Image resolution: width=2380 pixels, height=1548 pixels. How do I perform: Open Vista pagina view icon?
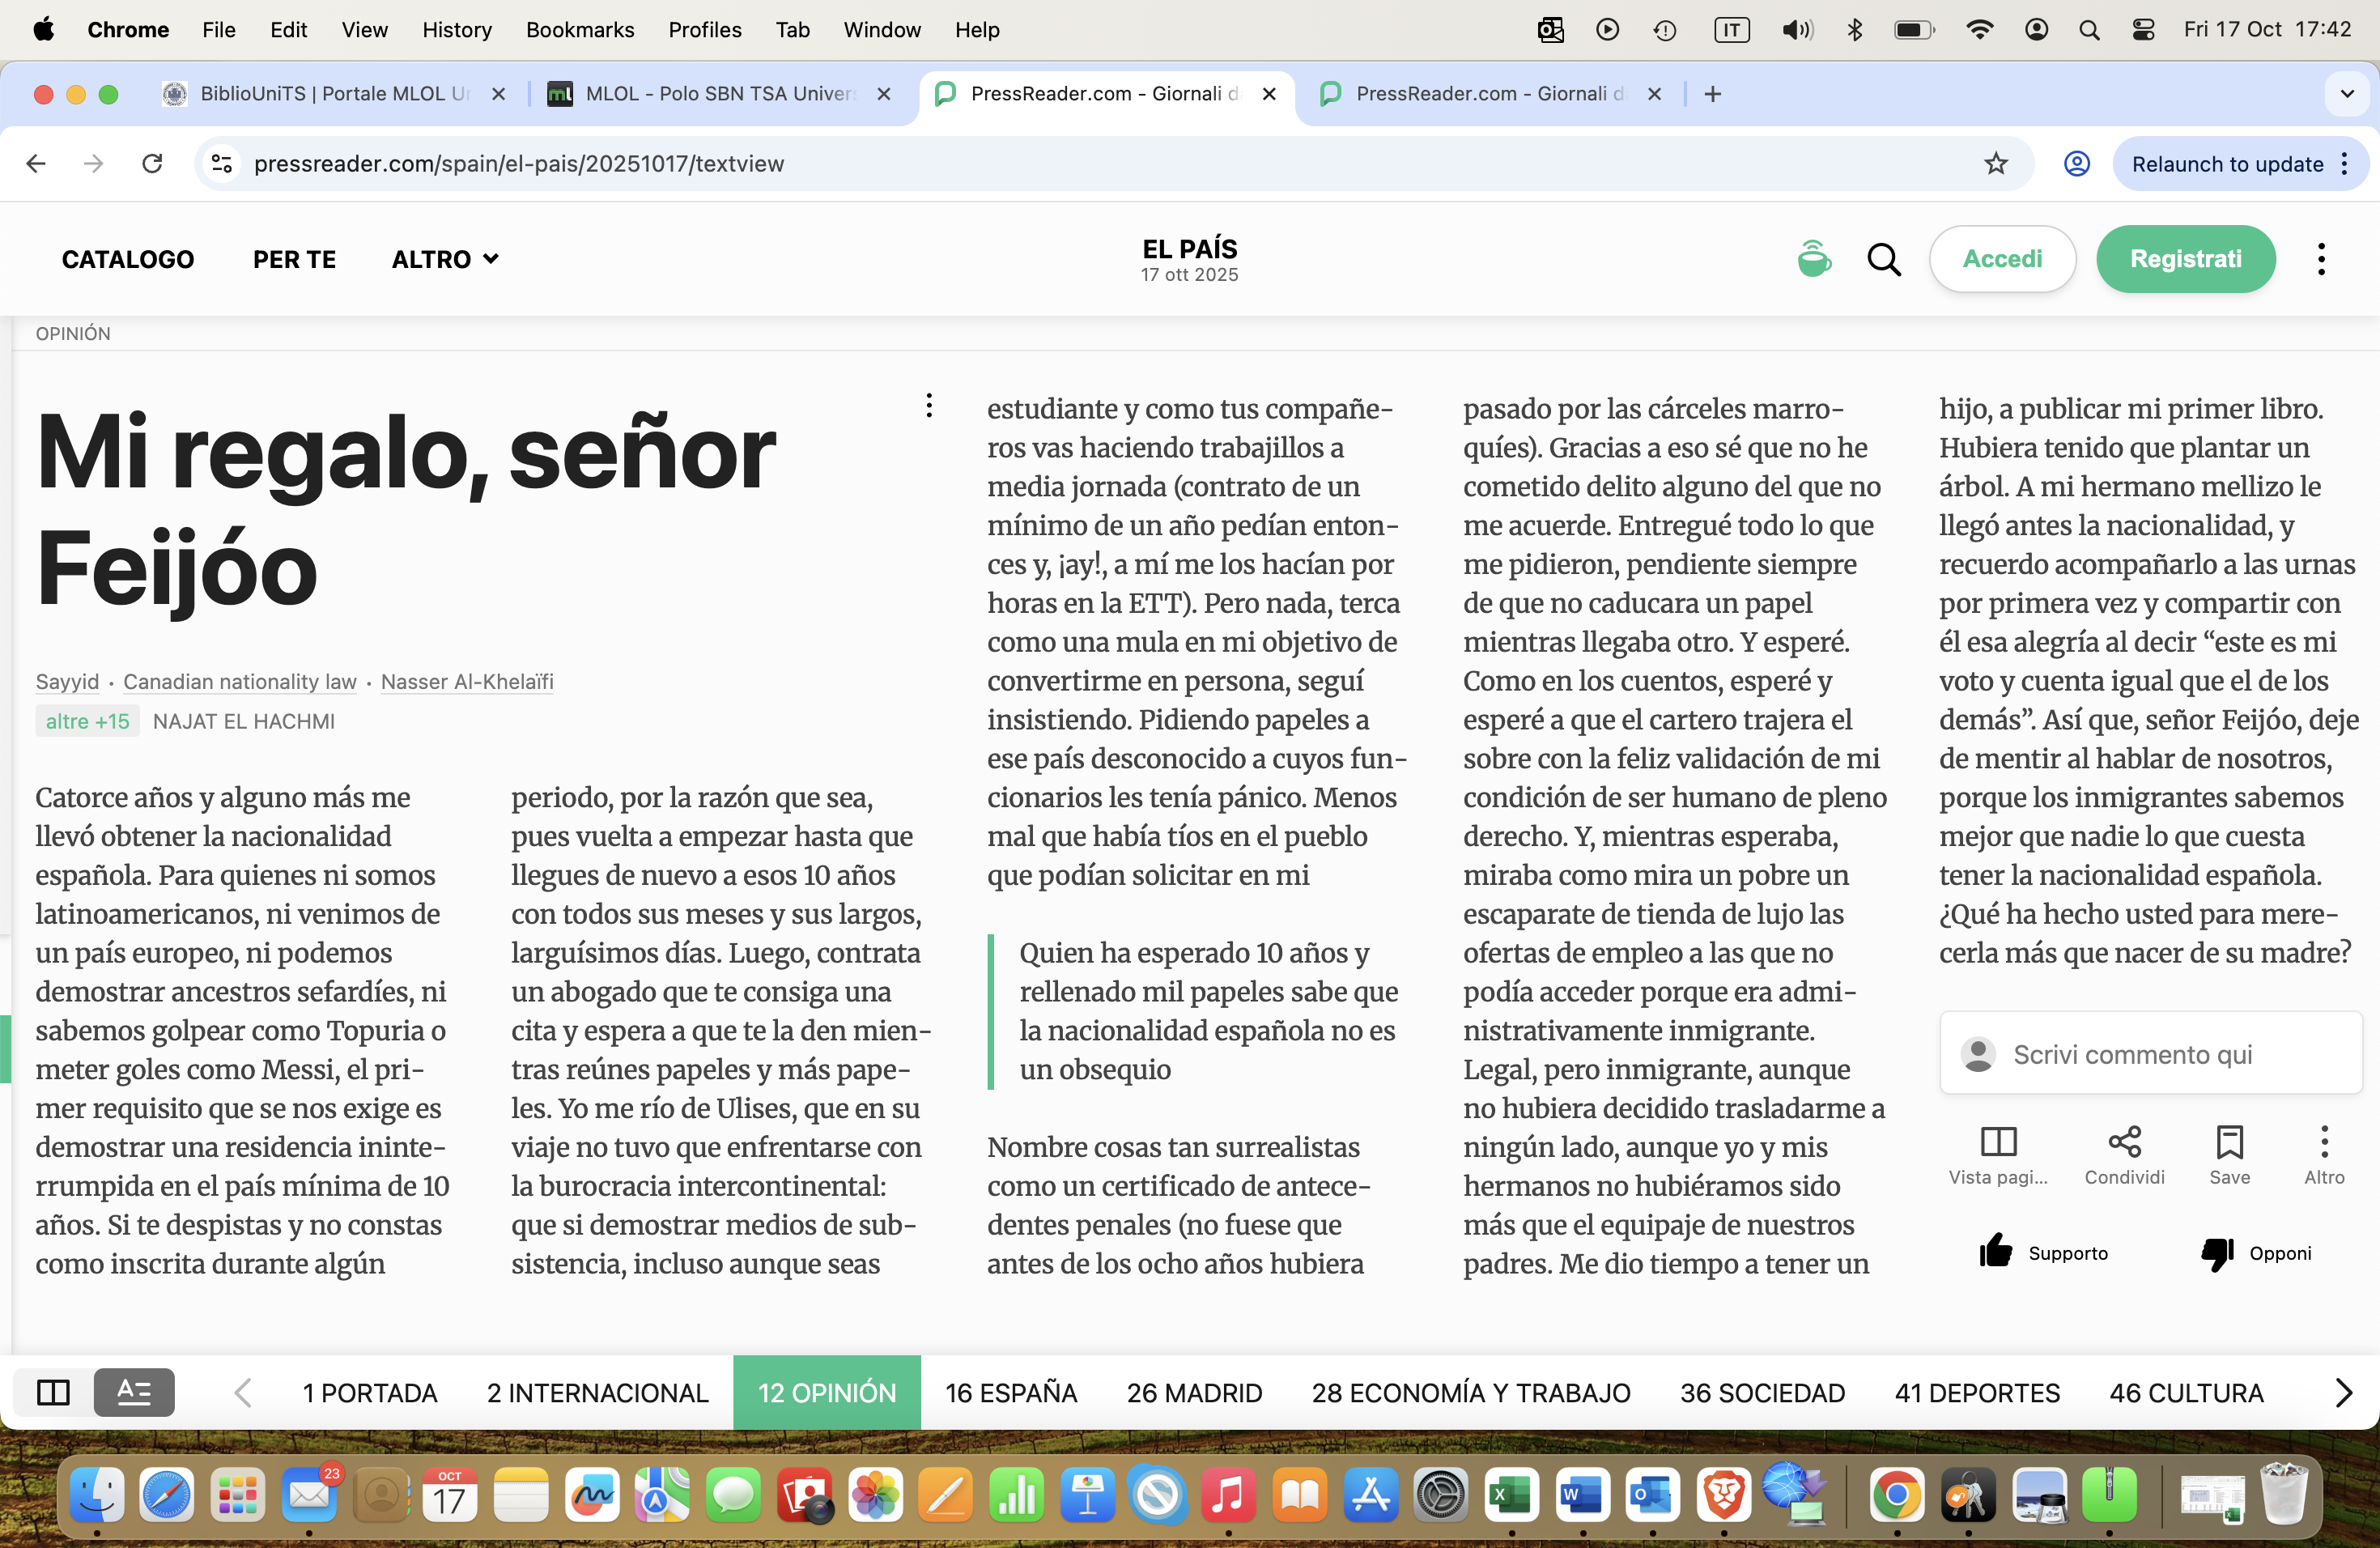pos(1998,1142)
